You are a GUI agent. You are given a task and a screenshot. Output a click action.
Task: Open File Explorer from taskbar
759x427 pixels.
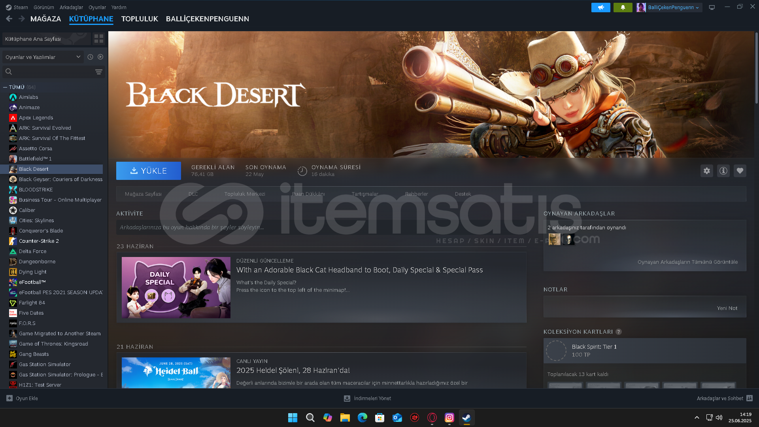(x=345, y=418)
